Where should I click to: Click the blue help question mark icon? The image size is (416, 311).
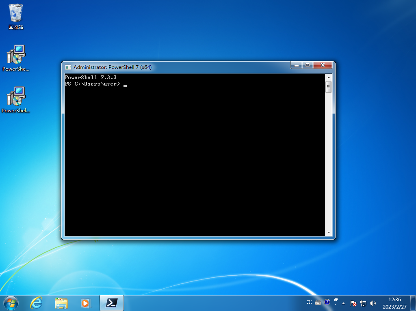(x=327, y=302)
